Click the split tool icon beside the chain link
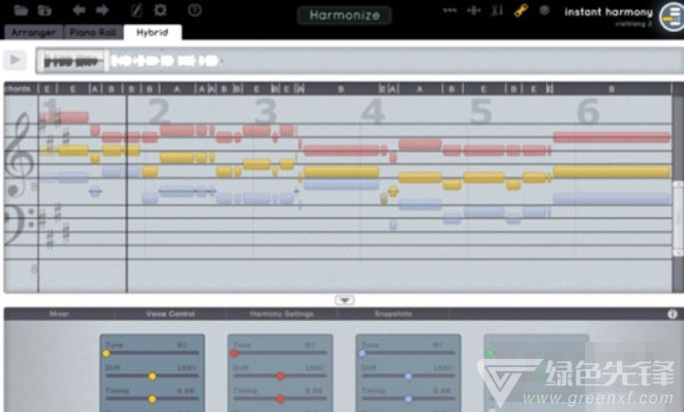The height and width of the screenshot is (412, 684). tap(497, 10)
